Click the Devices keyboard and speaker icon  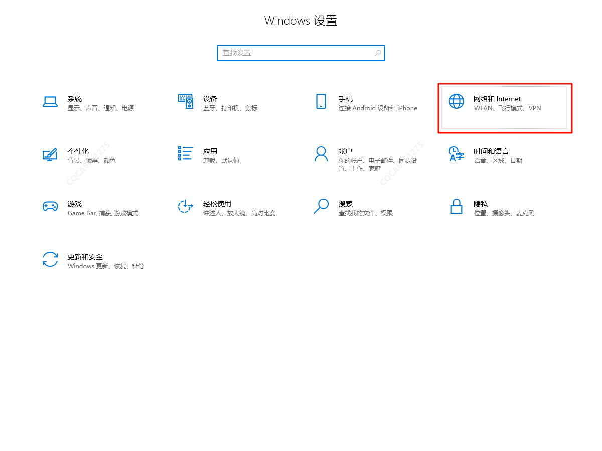click(x=185, y=101)
